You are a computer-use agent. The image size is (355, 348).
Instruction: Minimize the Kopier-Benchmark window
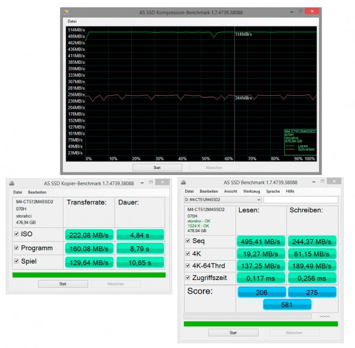click(x=142, y=183)
